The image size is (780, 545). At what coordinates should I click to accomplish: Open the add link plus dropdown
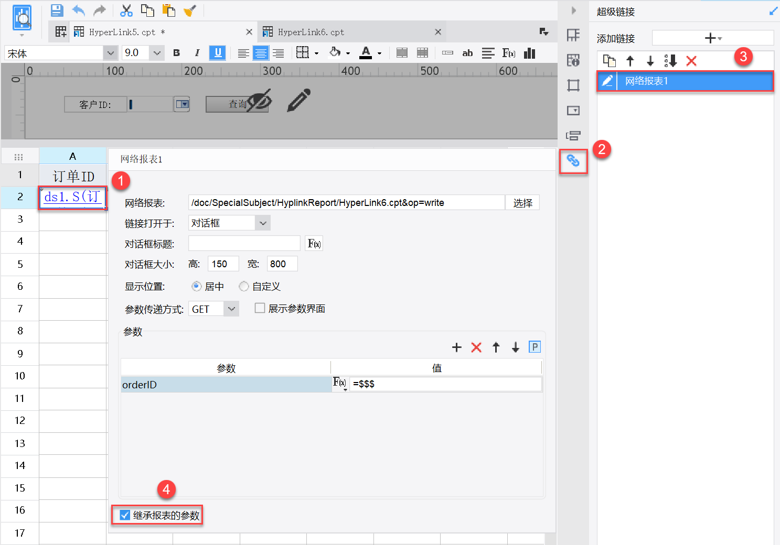point(713,38)
